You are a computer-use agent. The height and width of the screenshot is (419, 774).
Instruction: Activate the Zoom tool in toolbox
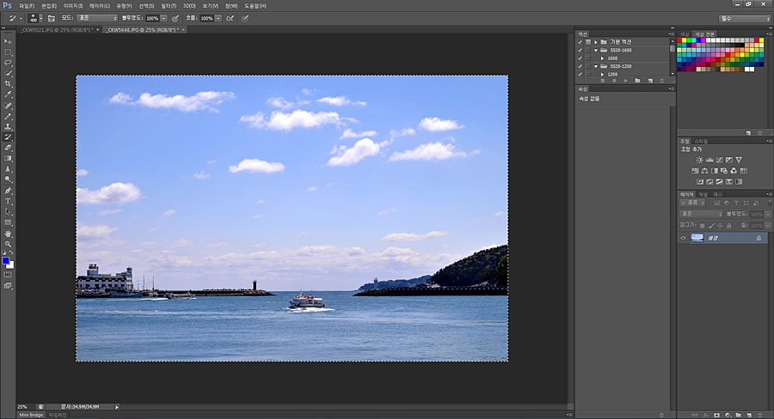click(8, 244)
